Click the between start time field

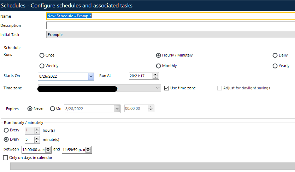34,150
